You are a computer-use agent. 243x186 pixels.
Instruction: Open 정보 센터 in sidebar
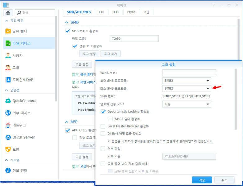coord(8,170)
